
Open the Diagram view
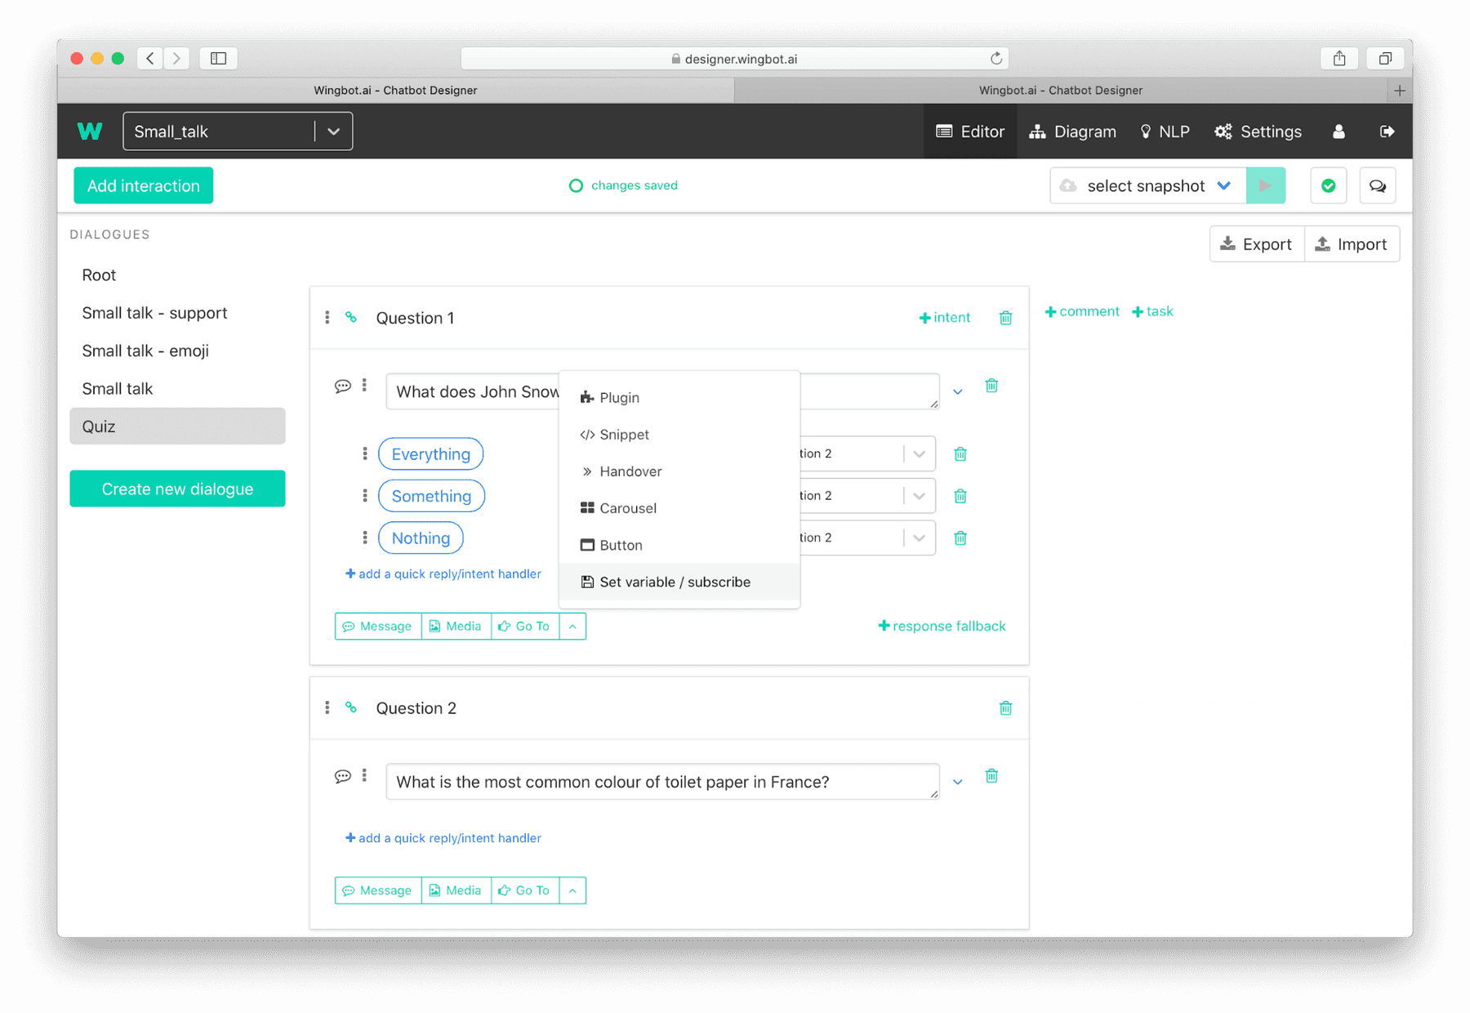pyautogui.click(x=1072, y=131)
